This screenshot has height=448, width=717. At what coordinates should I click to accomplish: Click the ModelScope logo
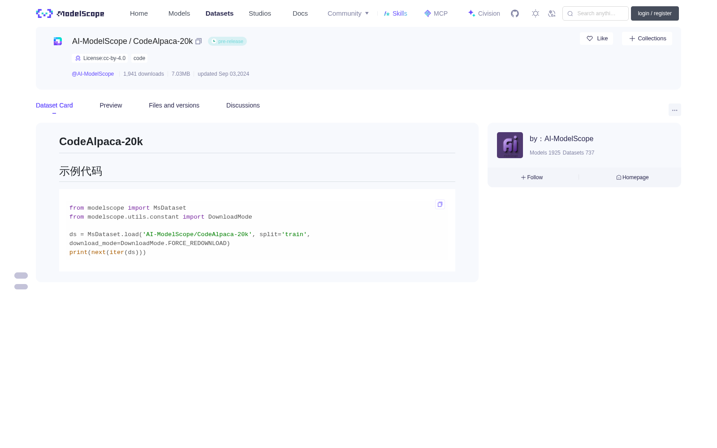tap(70, 13)
